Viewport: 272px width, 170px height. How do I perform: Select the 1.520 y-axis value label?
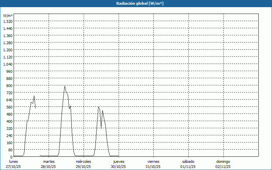coord(8,21)
